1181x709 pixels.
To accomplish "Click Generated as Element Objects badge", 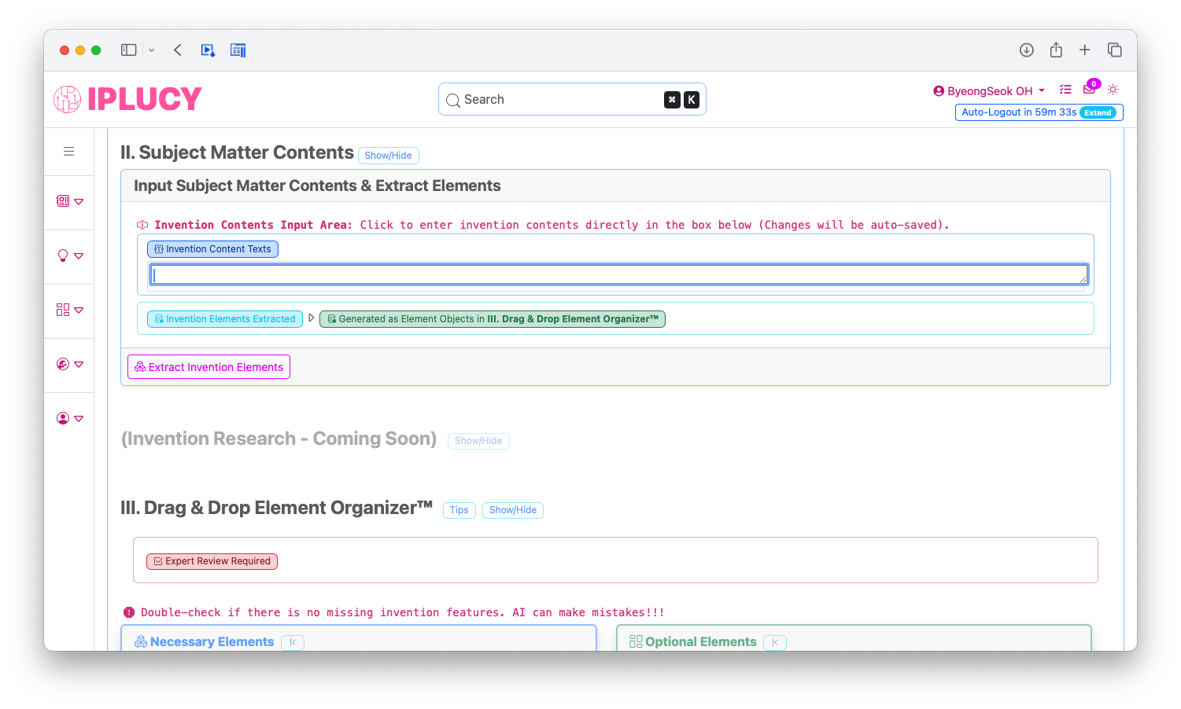I will coord(493,319).
